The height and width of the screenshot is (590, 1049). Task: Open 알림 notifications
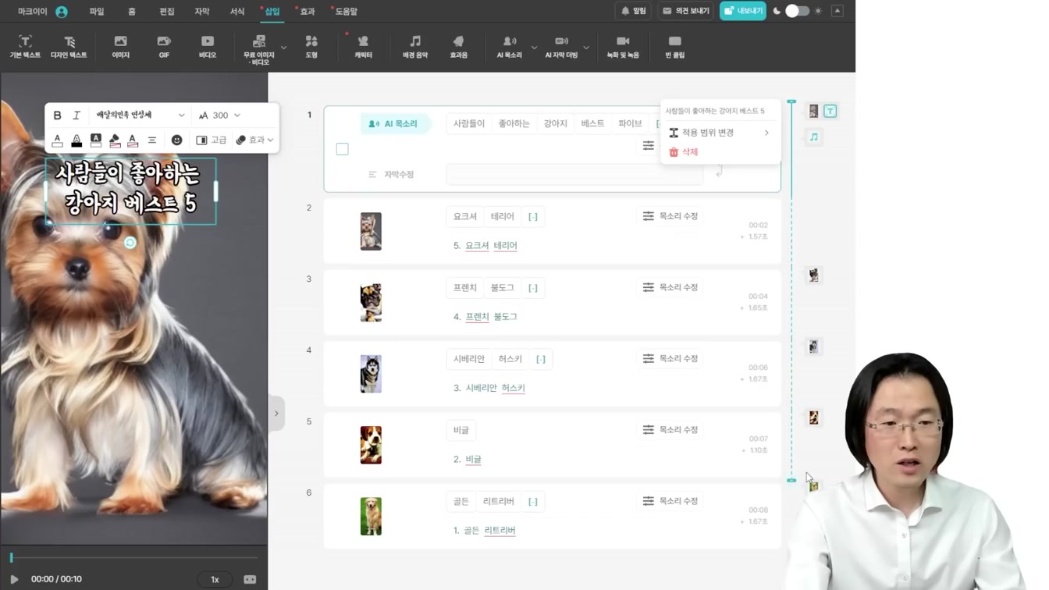tap(633, 11)
